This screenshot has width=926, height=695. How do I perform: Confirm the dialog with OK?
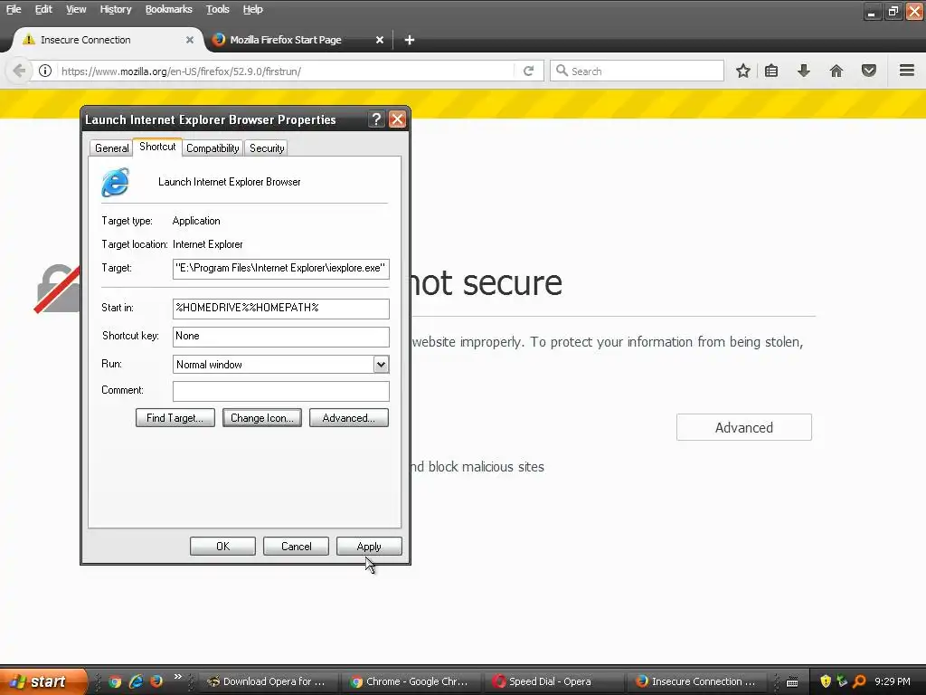coord(222,546)
